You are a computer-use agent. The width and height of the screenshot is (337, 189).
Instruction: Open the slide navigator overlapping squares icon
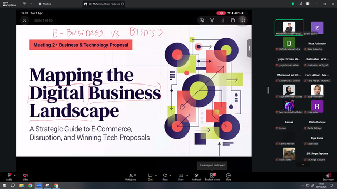coord(233,20)
